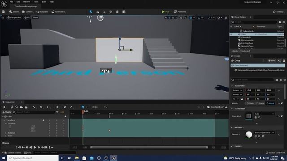
Task: Toggle Cube visibility eye in Outliner
Action: (231, 34)
